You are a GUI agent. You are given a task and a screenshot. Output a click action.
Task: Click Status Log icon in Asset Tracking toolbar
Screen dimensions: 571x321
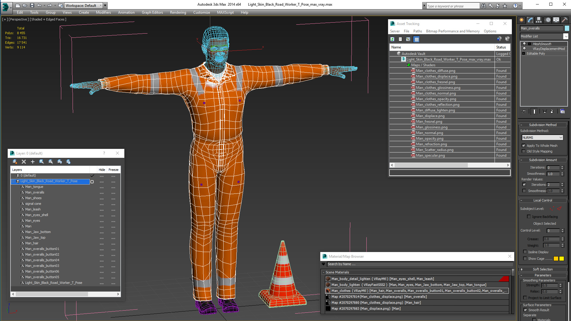click(x=400, y=39)
